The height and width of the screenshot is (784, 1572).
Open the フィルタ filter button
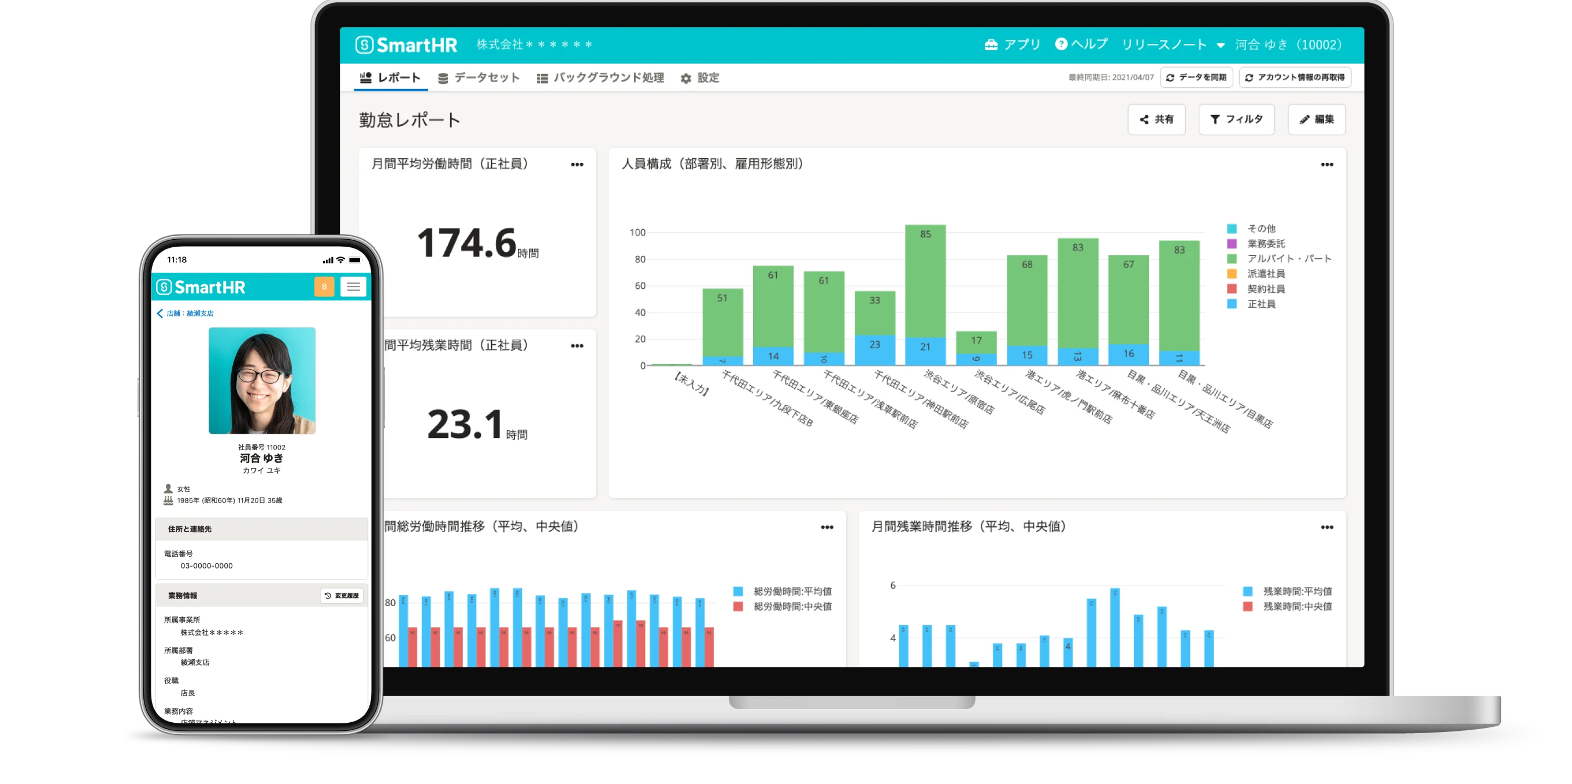coord(1236,119)
